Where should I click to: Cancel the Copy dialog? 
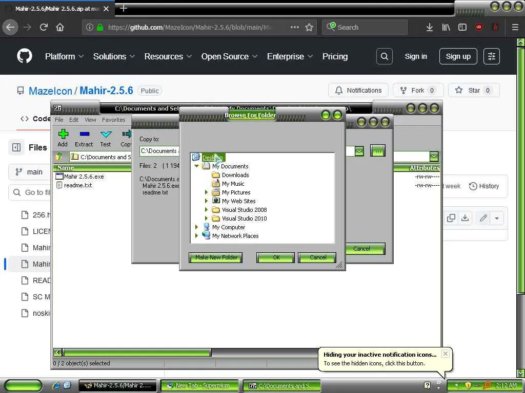pos(365,249)
